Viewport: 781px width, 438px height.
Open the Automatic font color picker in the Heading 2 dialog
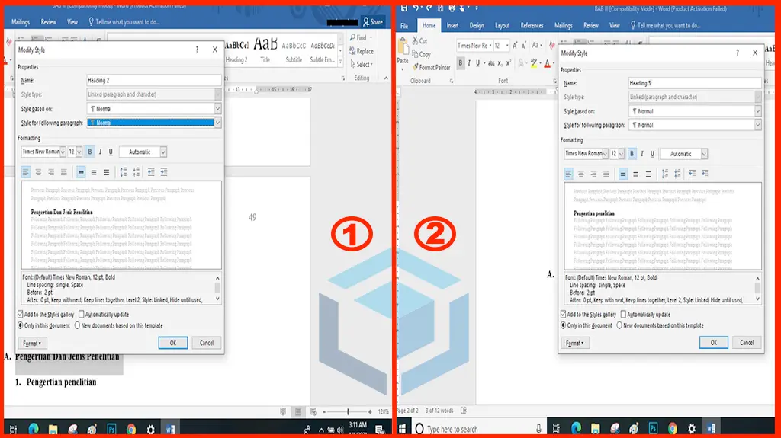coord(143,152)
